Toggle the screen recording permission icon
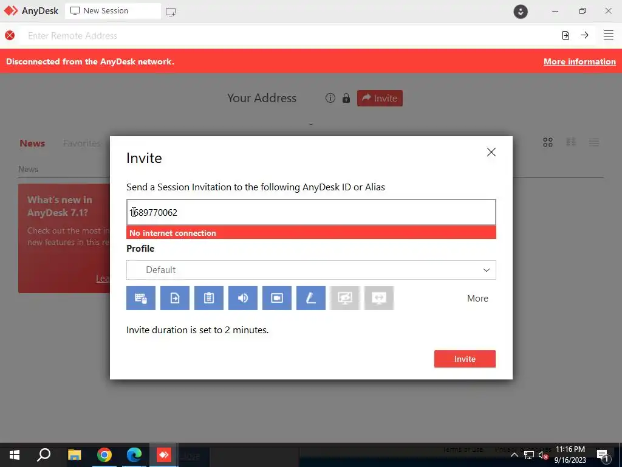This screenshot has width=622, height=467. pos(277,298)
